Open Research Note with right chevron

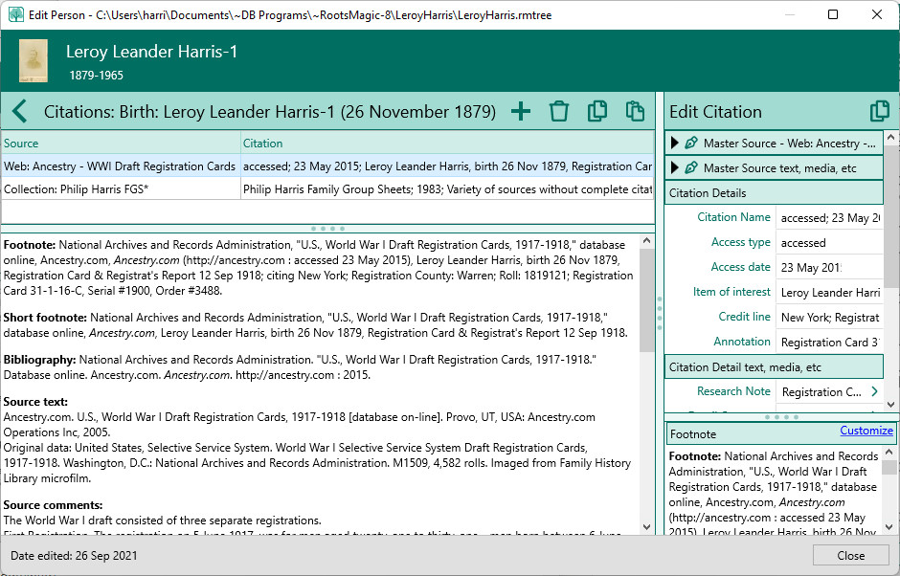tap(873, 391)
